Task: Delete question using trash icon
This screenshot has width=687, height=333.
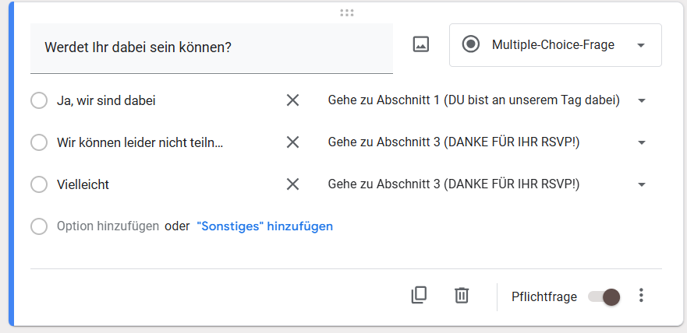Action: click(462, 296)
